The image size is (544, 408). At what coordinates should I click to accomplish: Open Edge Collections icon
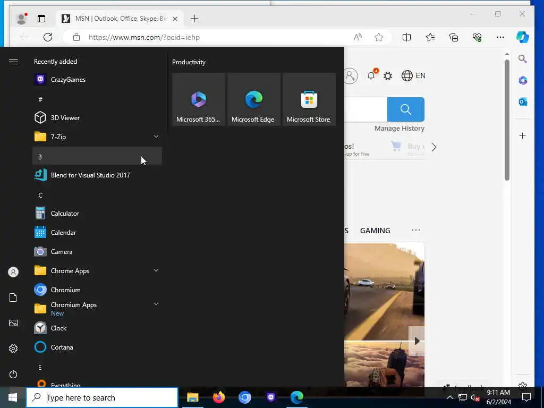click(x=454, y=37)
